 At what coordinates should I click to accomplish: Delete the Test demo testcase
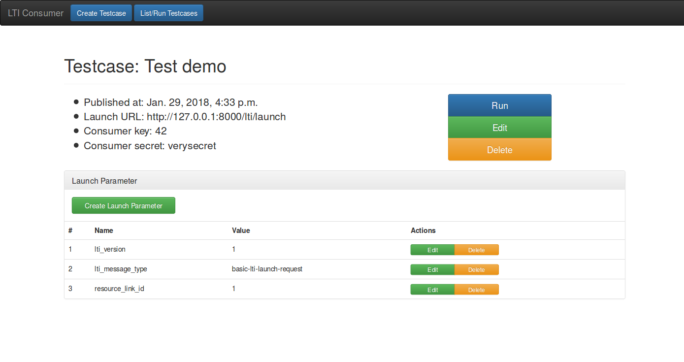click(500, 150)
